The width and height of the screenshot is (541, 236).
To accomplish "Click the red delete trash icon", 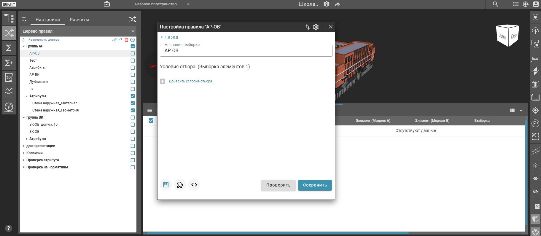I will [126, 40].
